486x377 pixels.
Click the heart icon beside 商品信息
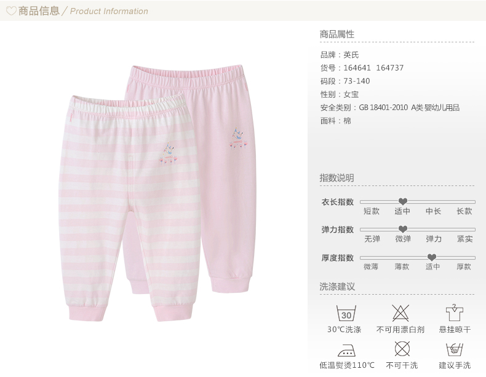11,11
